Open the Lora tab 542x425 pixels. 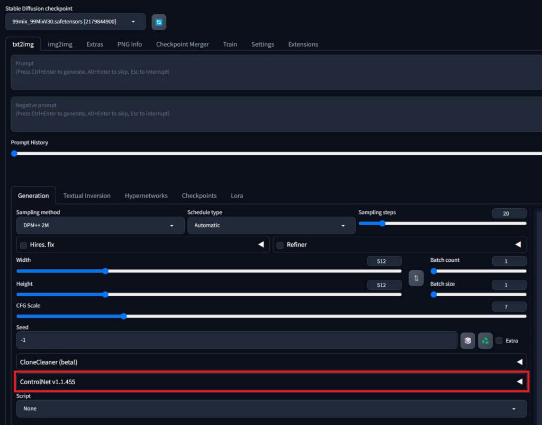[237, 196]
